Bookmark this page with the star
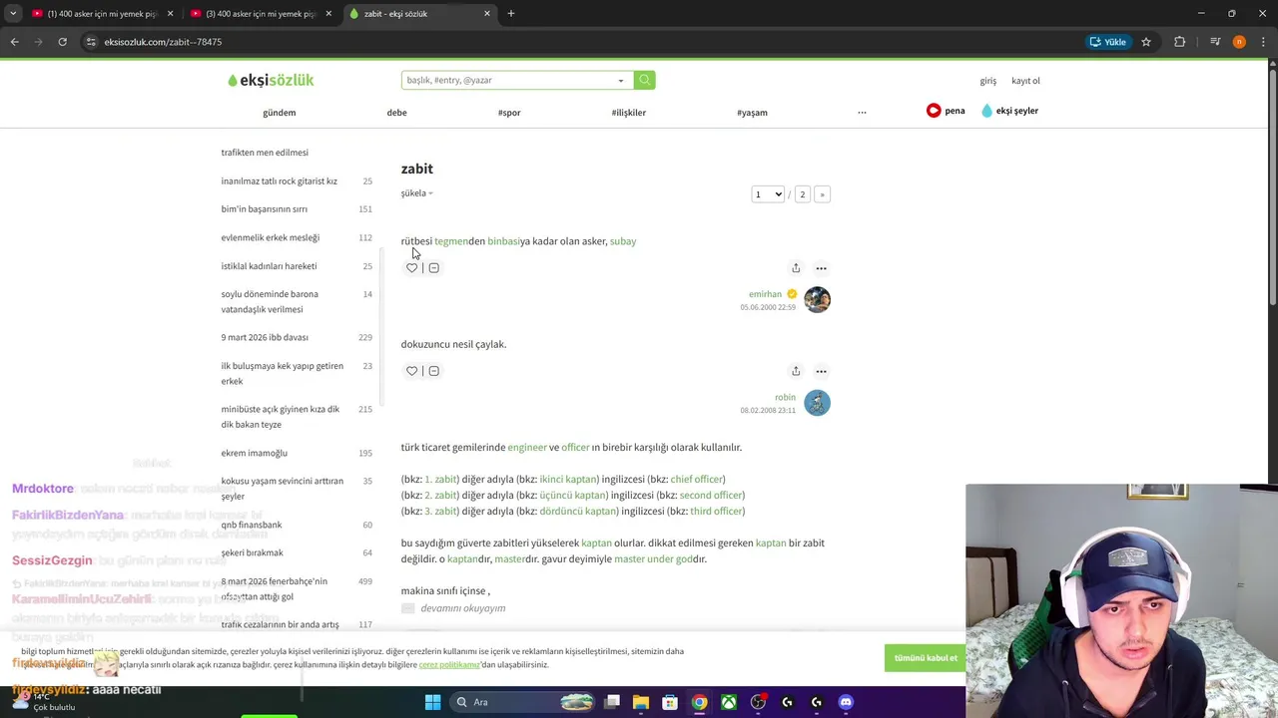Screen dimensions: 1278x718 1146,42
